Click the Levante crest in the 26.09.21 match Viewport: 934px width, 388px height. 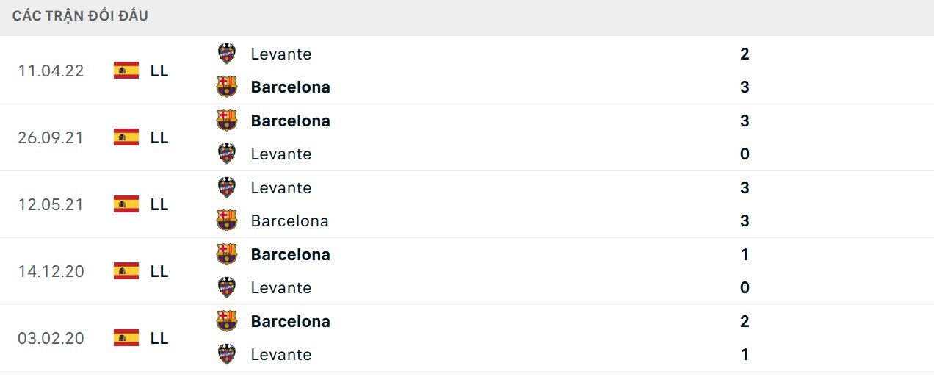point(227,154)
